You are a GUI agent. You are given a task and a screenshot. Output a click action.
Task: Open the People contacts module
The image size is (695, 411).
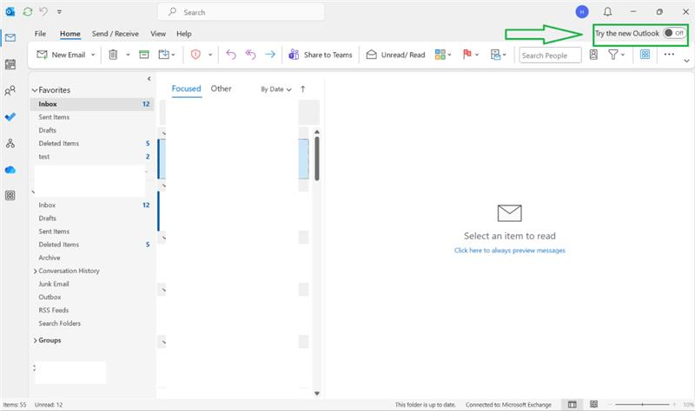(x=10, y=91)
